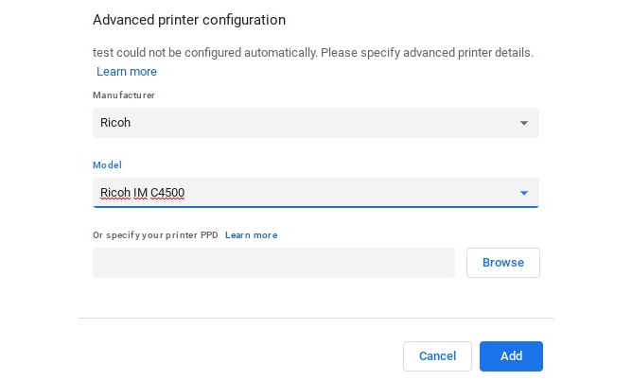
Task: Open Learn more link beside printer PPD
Action: (x=251, y=234)
